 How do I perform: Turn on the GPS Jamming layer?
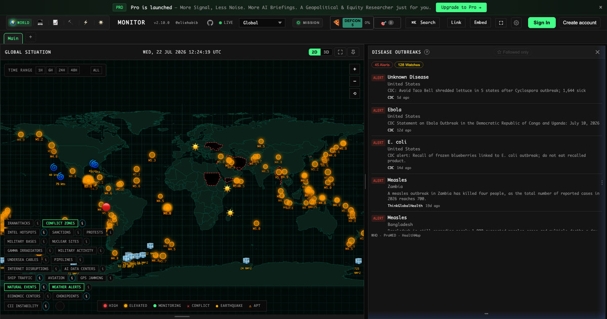pos(92,278)
